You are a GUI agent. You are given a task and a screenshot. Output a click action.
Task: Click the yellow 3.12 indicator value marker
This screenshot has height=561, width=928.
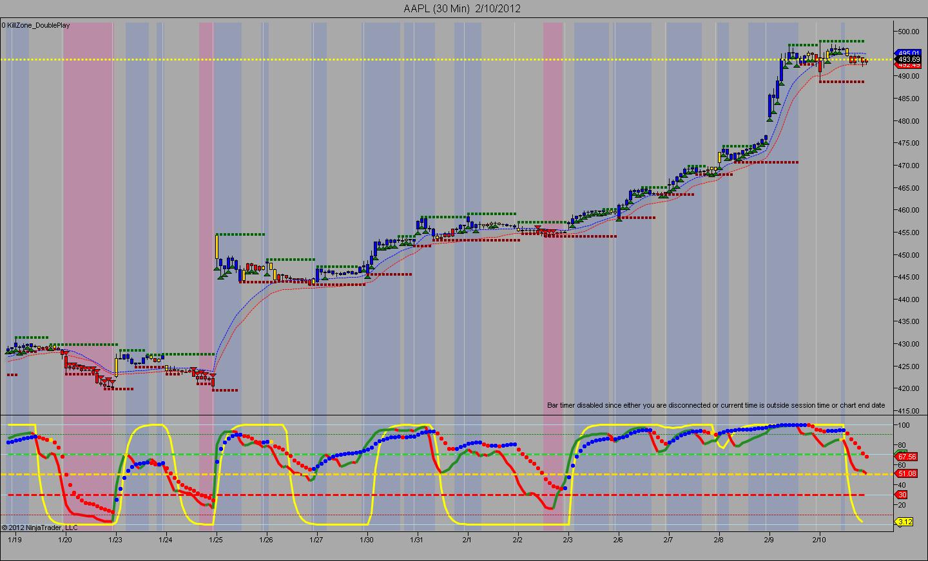[x=905, y=522]
